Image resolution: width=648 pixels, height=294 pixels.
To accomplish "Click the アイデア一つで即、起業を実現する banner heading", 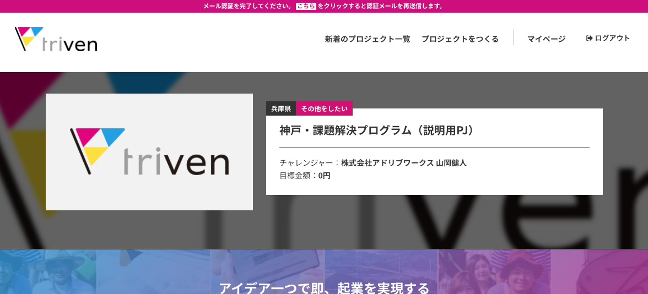I will tap(324, 288).
